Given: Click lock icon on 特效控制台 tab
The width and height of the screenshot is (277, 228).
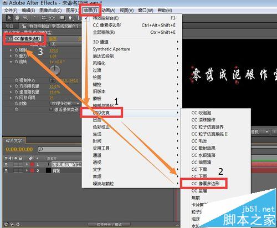Looking at the screenshot, I should (24, 26).
